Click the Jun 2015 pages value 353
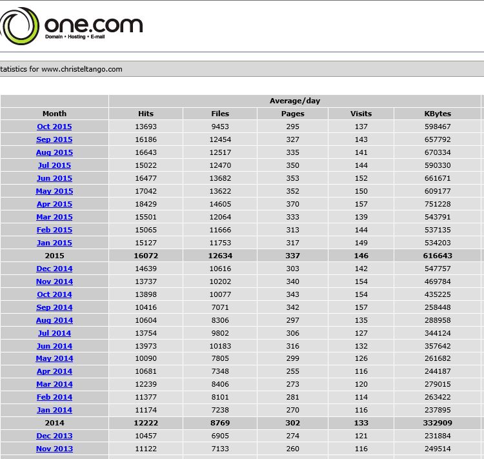Viewport: 484px width, 459px height. [292, 179]
